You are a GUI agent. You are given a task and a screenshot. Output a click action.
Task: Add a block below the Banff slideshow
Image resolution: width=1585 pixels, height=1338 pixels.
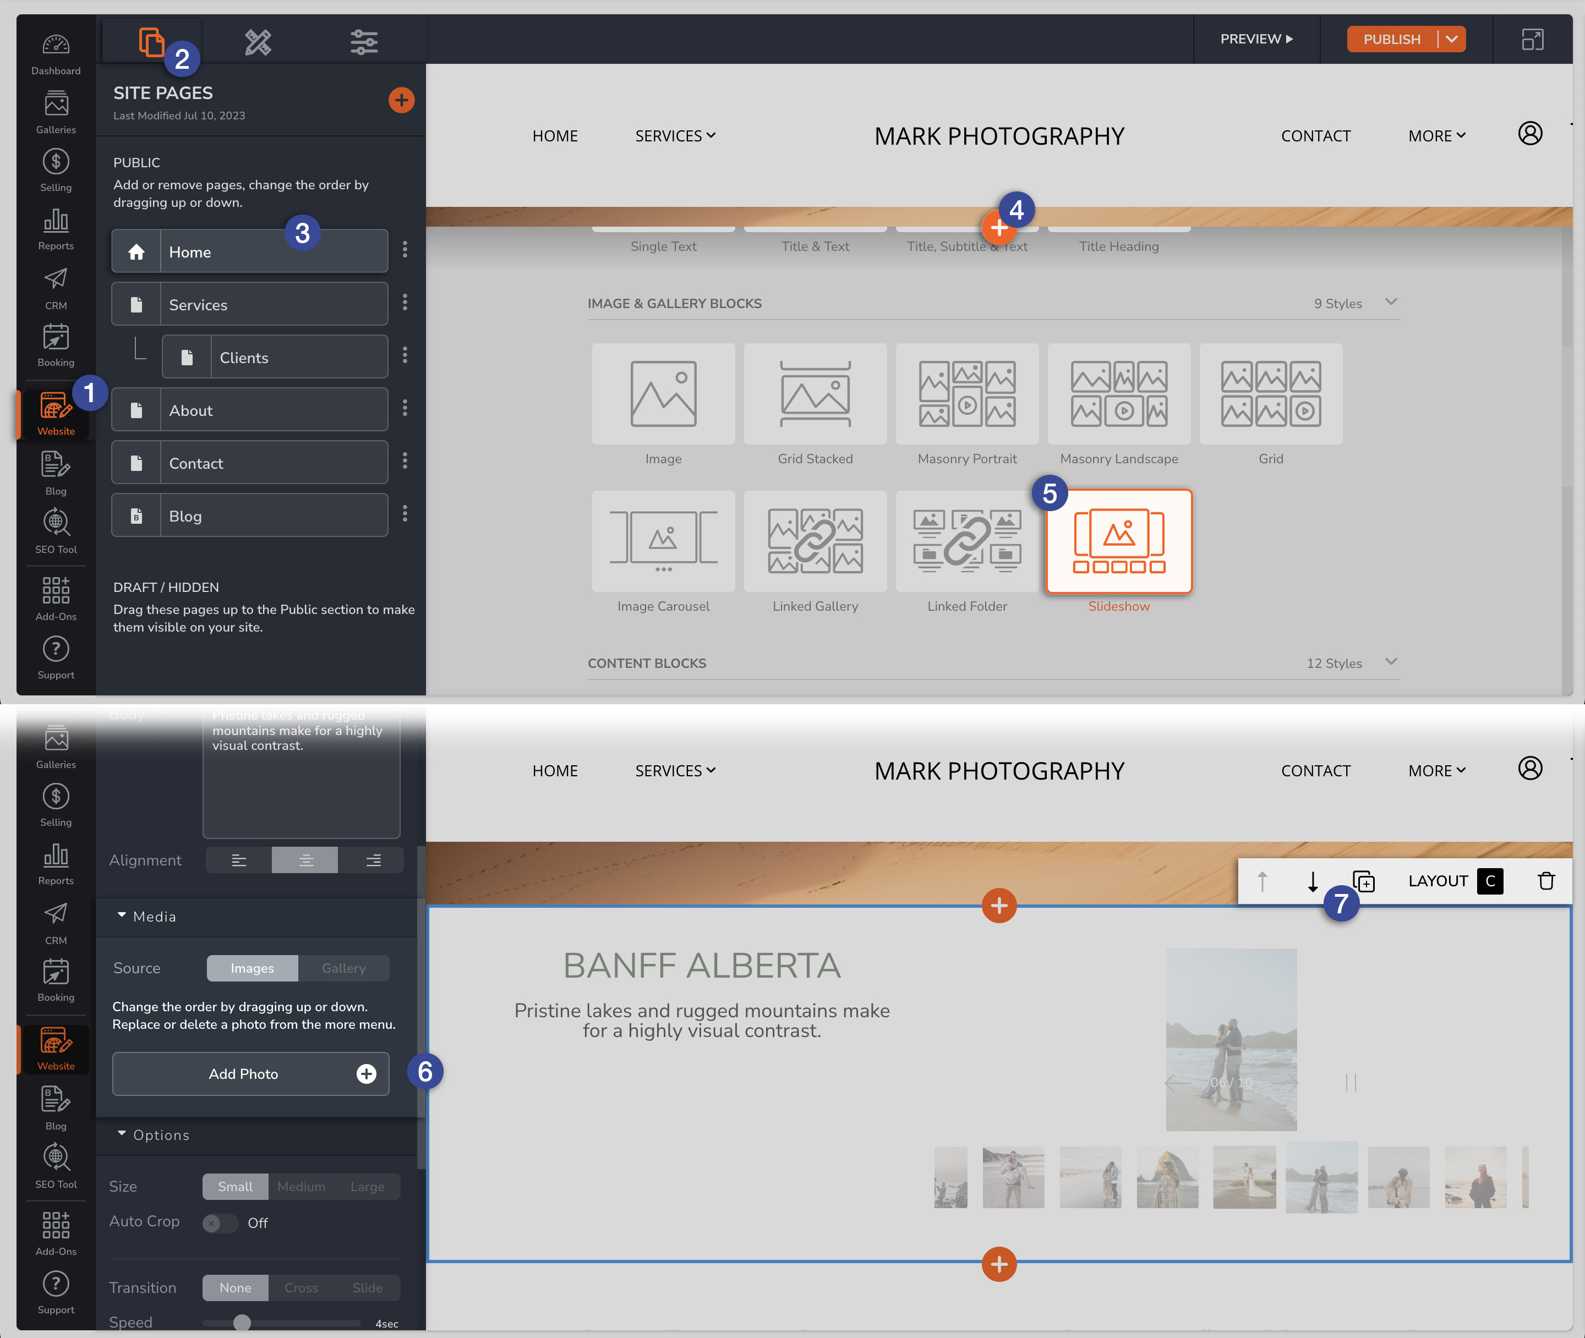point(998,1264)
